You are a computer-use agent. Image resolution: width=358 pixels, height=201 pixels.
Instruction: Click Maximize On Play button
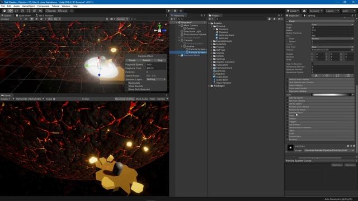coord(124,99)
